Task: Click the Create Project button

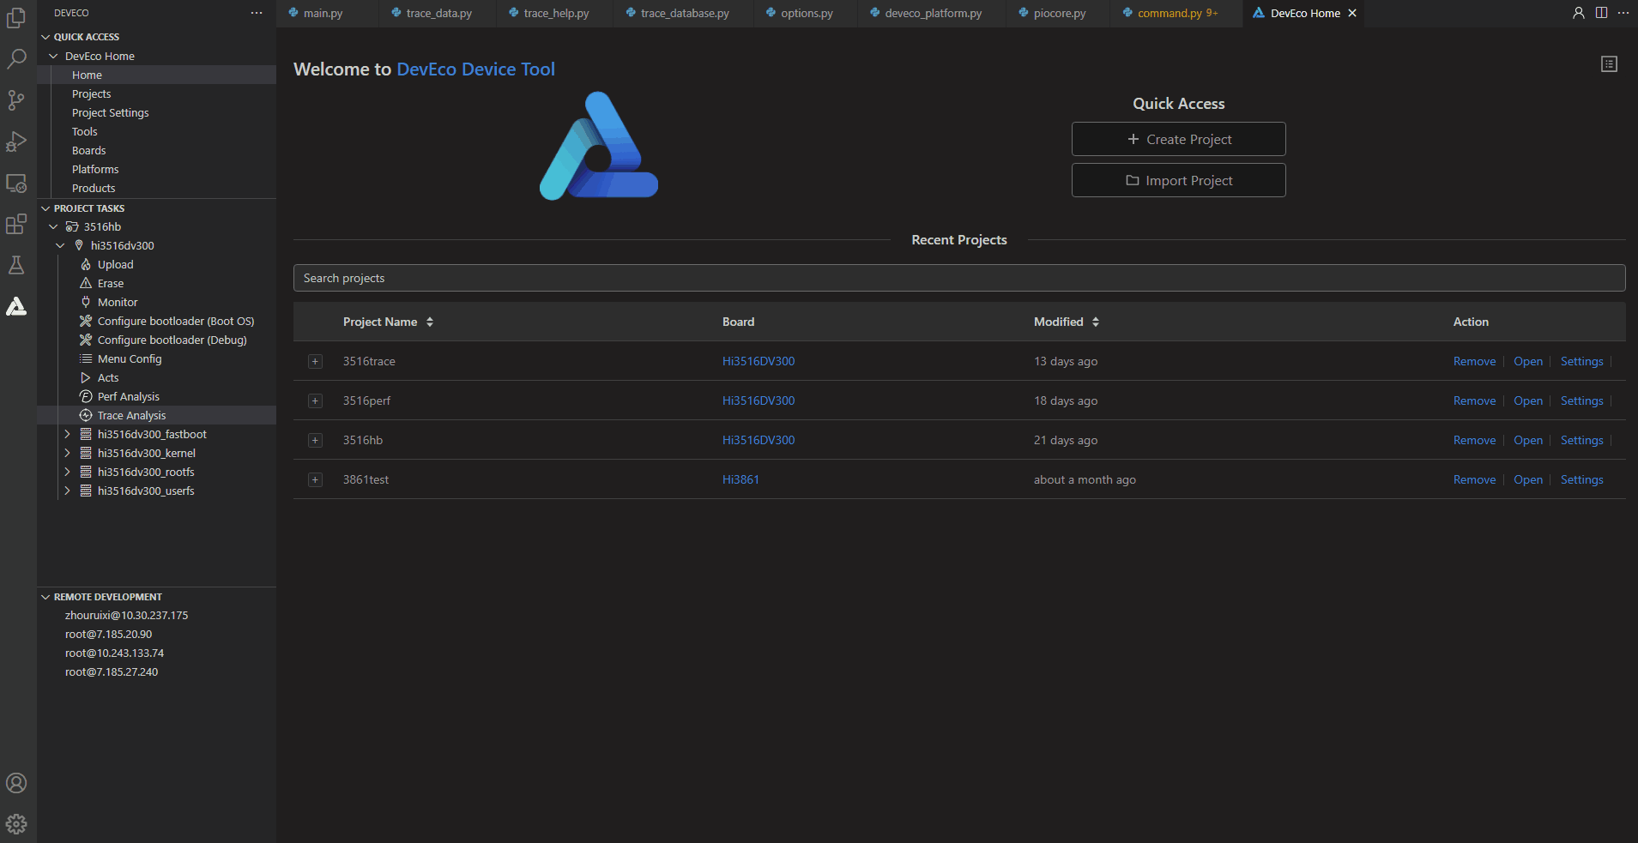Action: [1178, 139]
